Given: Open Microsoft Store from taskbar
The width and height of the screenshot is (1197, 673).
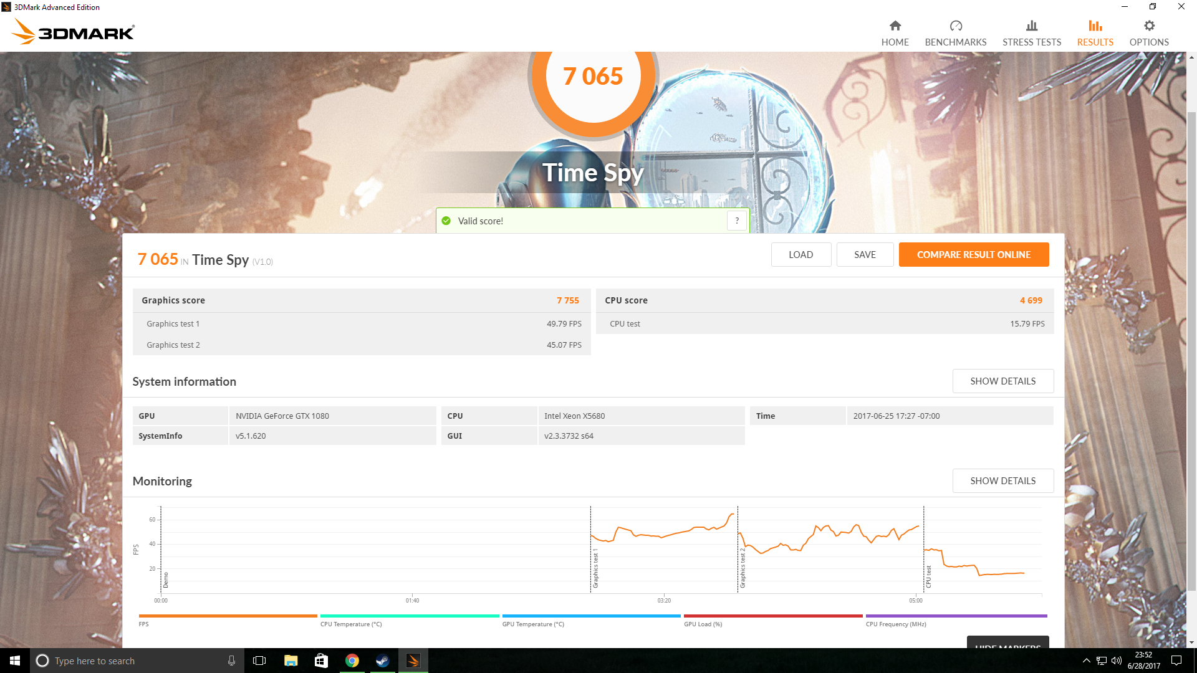Looking at the screenshot, I should tap(321, 661).
